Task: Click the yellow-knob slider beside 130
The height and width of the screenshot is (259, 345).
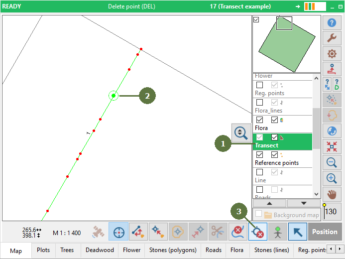Action: pos(324,211)
